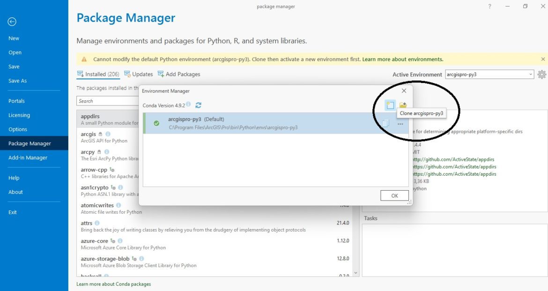Click the warning triangle icon in the yellow banner

pos(84,59)
